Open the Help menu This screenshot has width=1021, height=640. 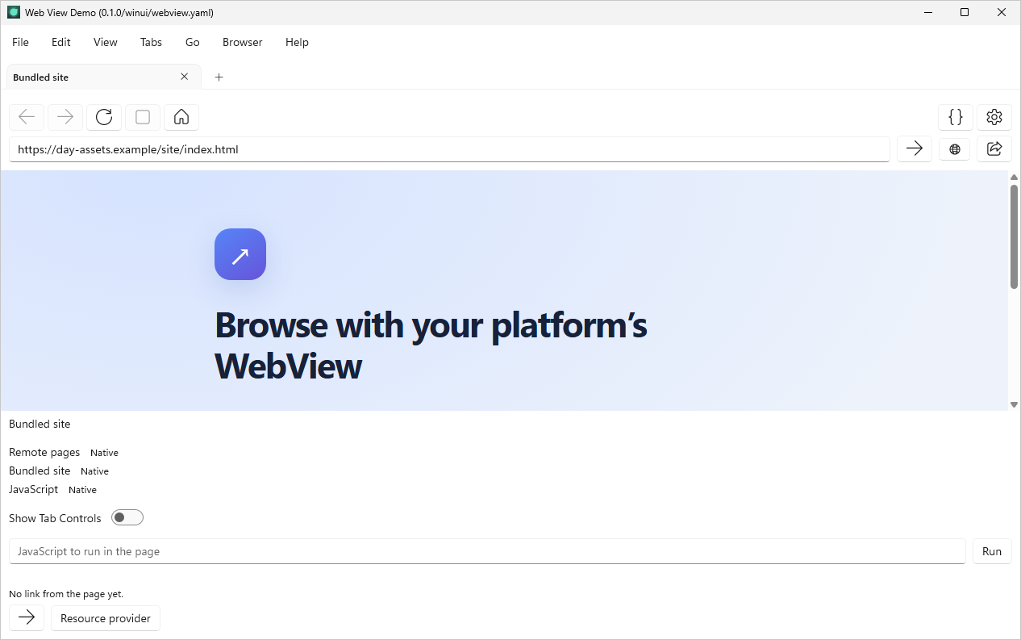click(297, 42)
